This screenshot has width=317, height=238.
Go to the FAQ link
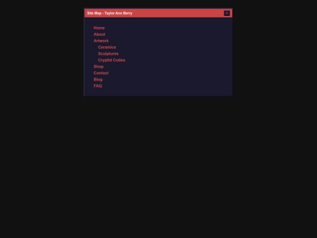click(97, 86)
